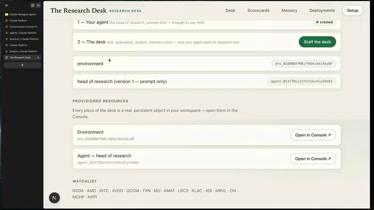Switch to the Environments | Claude Platform tab
The image size is (374, 210).
tap(22, 27)
